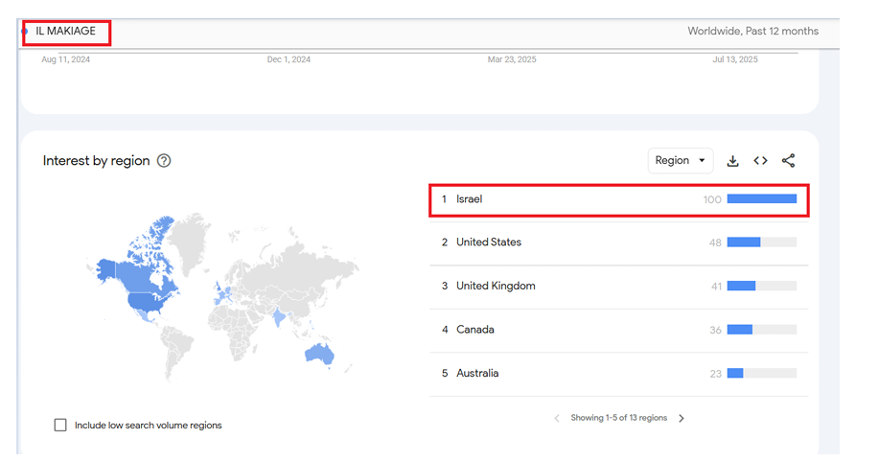Click Australia on the world map
Image resolution: width=878 pixels, height=461 pixels.
(319, 354)
